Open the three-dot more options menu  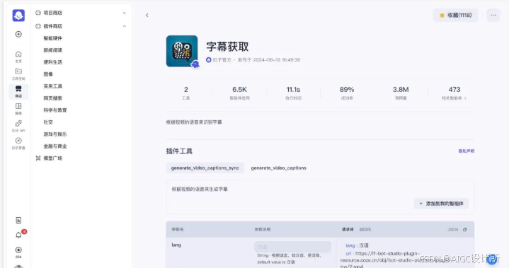click(493, 16)
